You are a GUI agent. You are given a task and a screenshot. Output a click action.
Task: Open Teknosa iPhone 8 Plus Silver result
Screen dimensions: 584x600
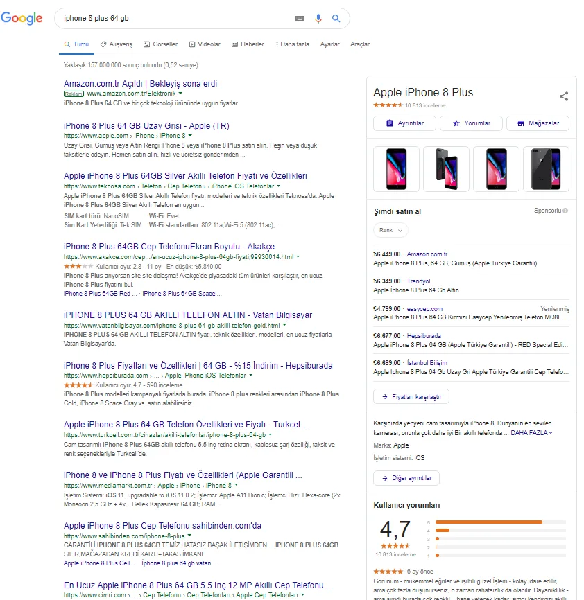[185, 176]
